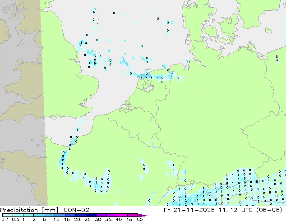Click the '11..12 UTC' time label
286x221 pixels.
pos(235,210)
